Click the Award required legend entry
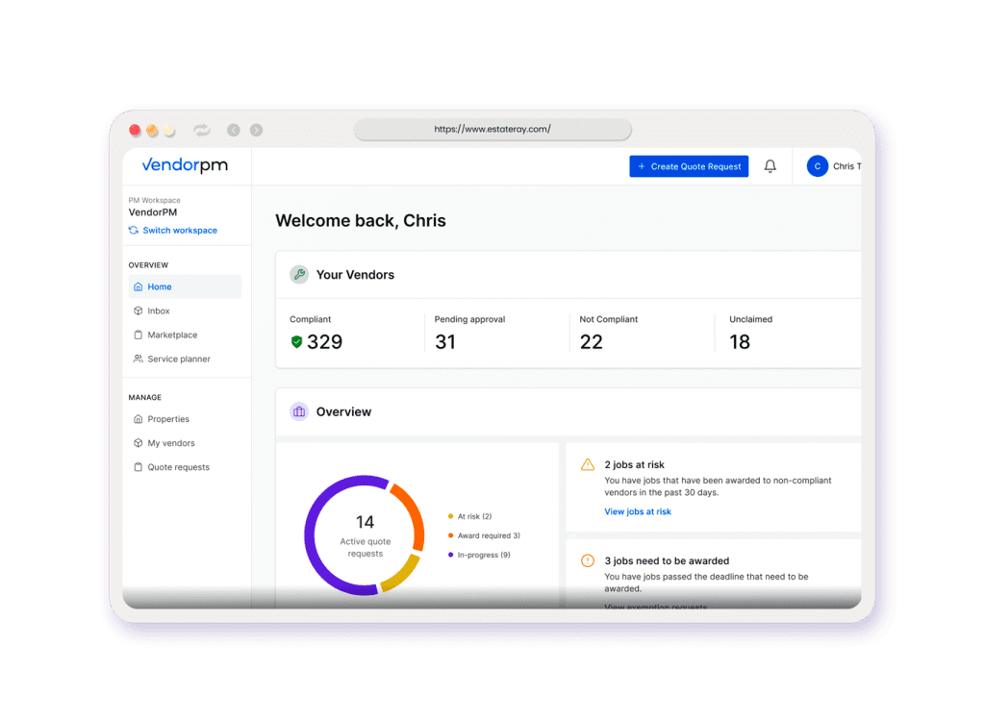The height and width of the screenshot is (720, 985). coord(484,535)
